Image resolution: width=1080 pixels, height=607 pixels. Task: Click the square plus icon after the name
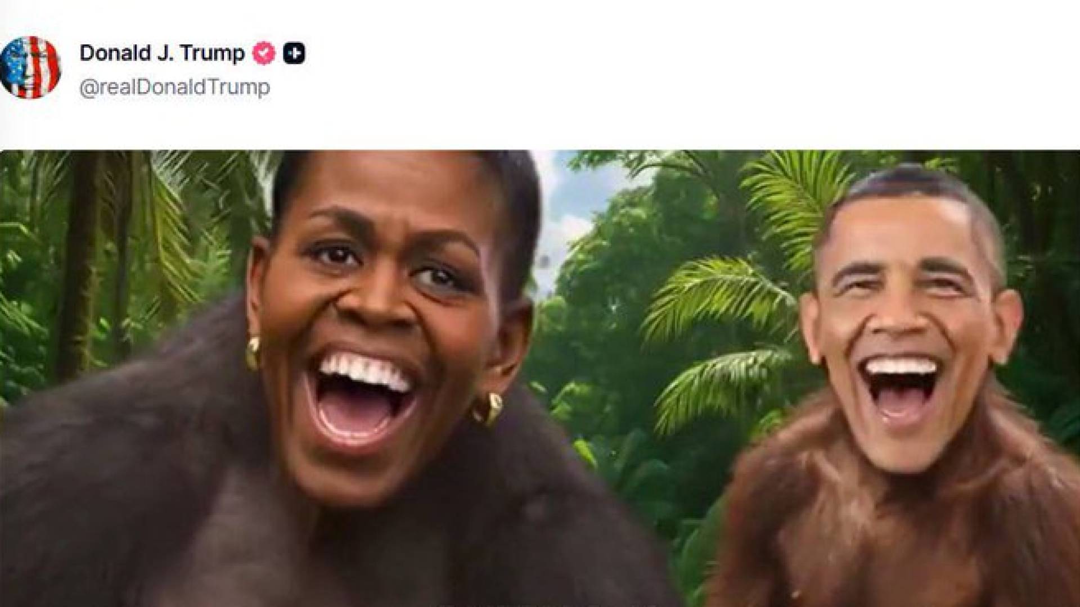[294, 53]
